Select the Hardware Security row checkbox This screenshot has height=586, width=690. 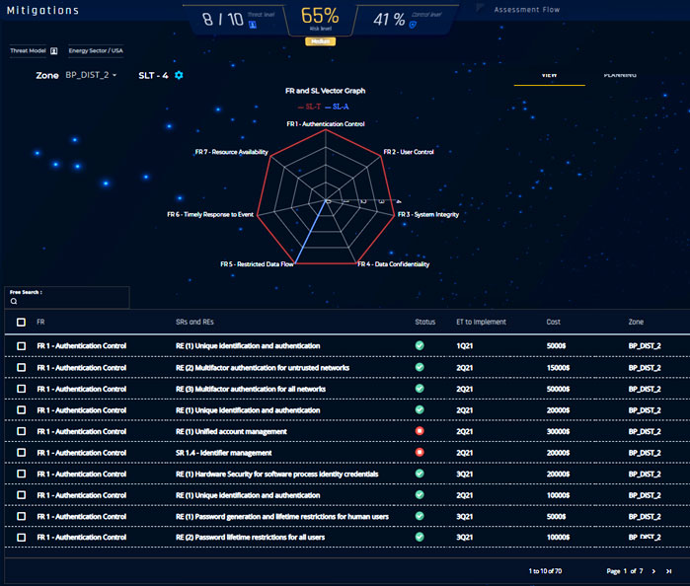21,474
